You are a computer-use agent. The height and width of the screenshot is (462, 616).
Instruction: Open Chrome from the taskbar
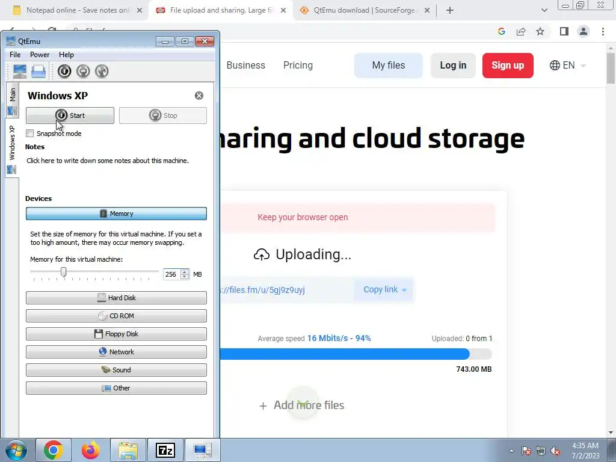click(54, 450)
